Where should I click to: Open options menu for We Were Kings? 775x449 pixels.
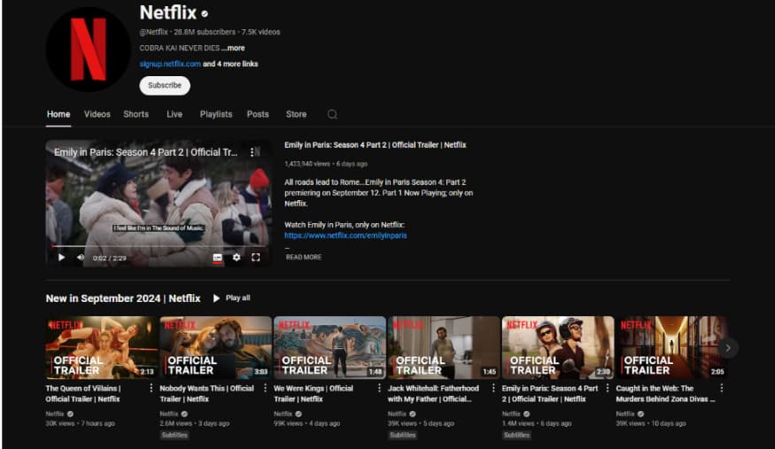pyautogui.click(x=380, y=388)
